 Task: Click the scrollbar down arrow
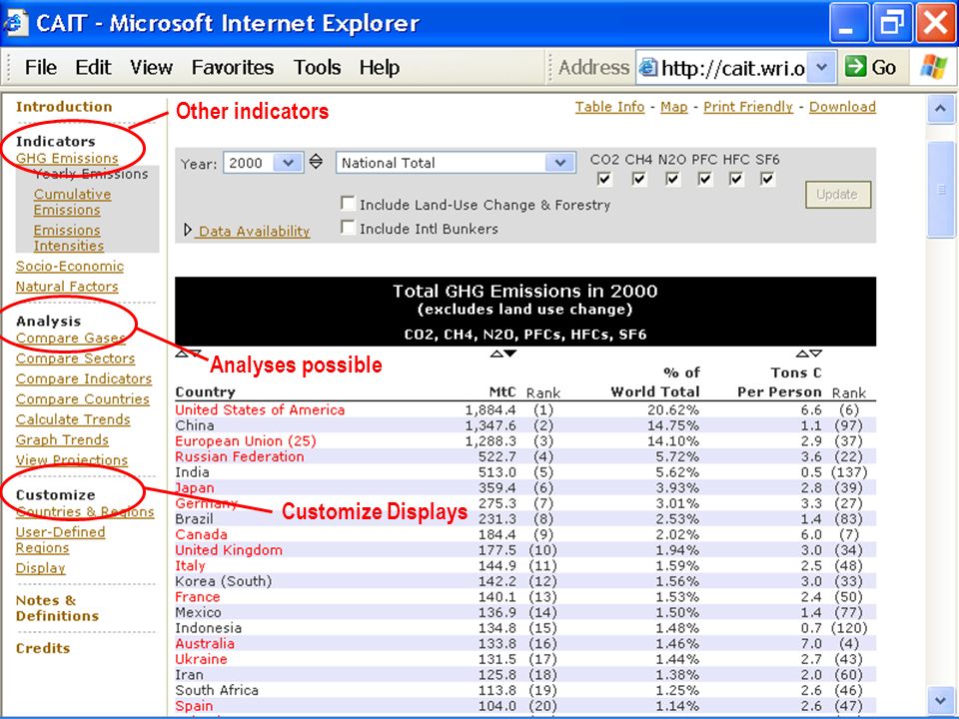[941, 699]
